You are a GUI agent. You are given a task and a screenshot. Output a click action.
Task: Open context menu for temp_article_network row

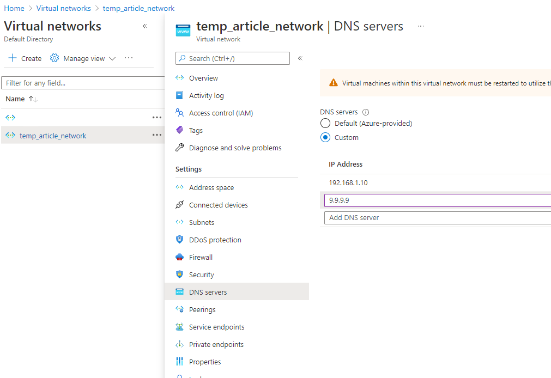pyautogui.click(x=157, y=135)
